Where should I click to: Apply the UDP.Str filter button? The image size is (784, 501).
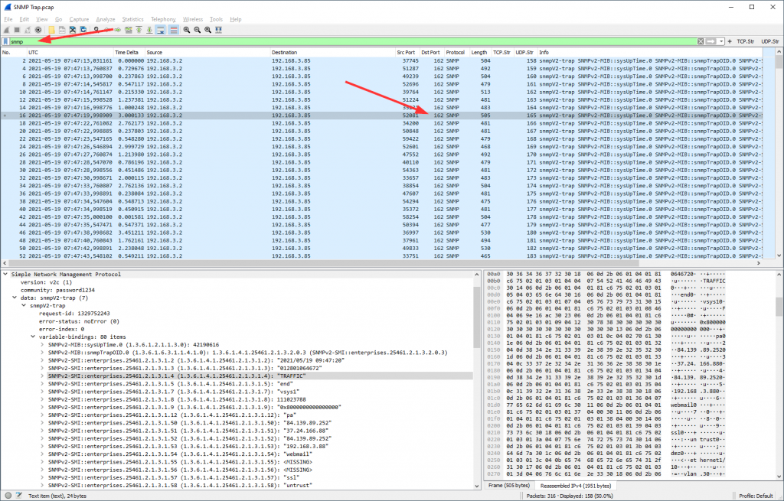770,41
